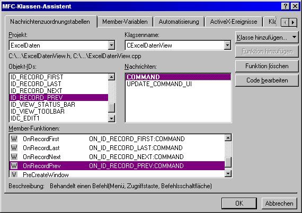Cancel dialog with Abbrechen button

[279, 203]
